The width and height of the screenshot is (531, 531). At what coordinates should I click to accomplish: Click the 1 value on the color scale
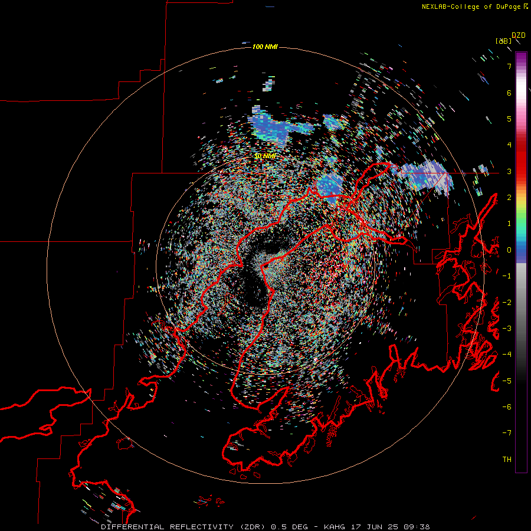click(509, 224)
